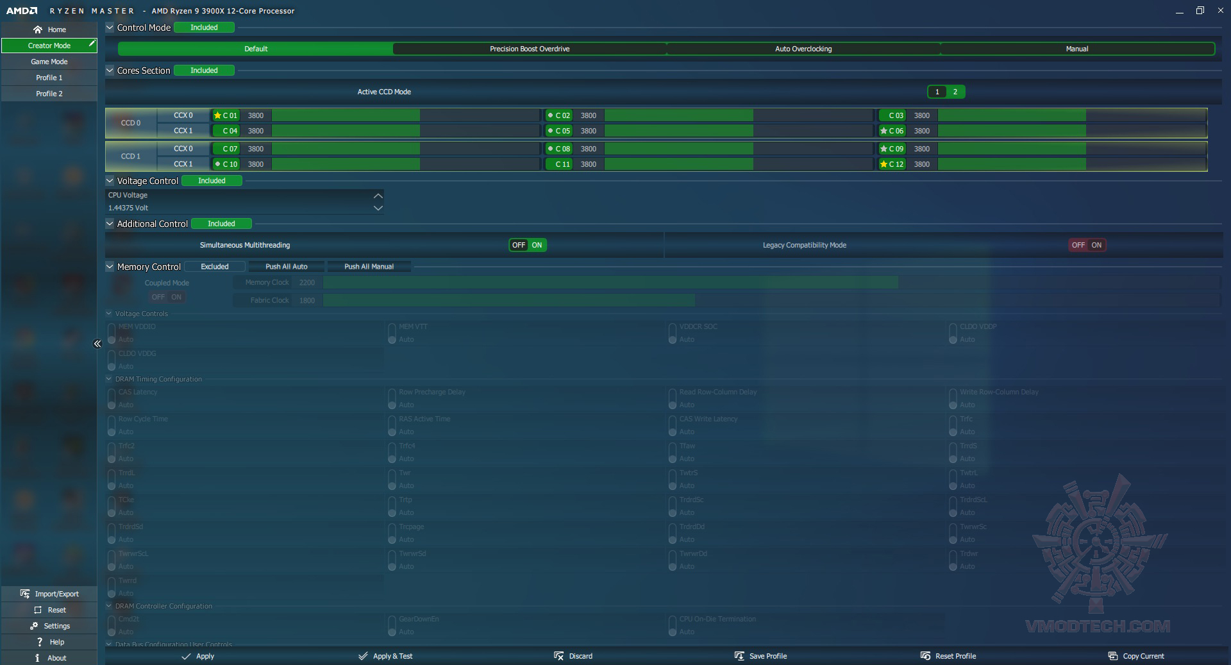Open Import/Export via its sidebar icon
1231x665 pixels.
click(x=25, y=594)
